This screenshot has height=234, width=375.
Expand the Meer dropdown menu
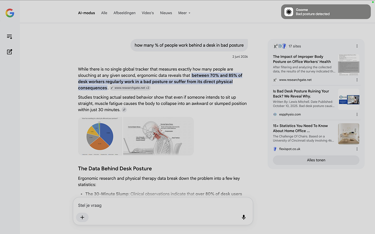(184, 13)
